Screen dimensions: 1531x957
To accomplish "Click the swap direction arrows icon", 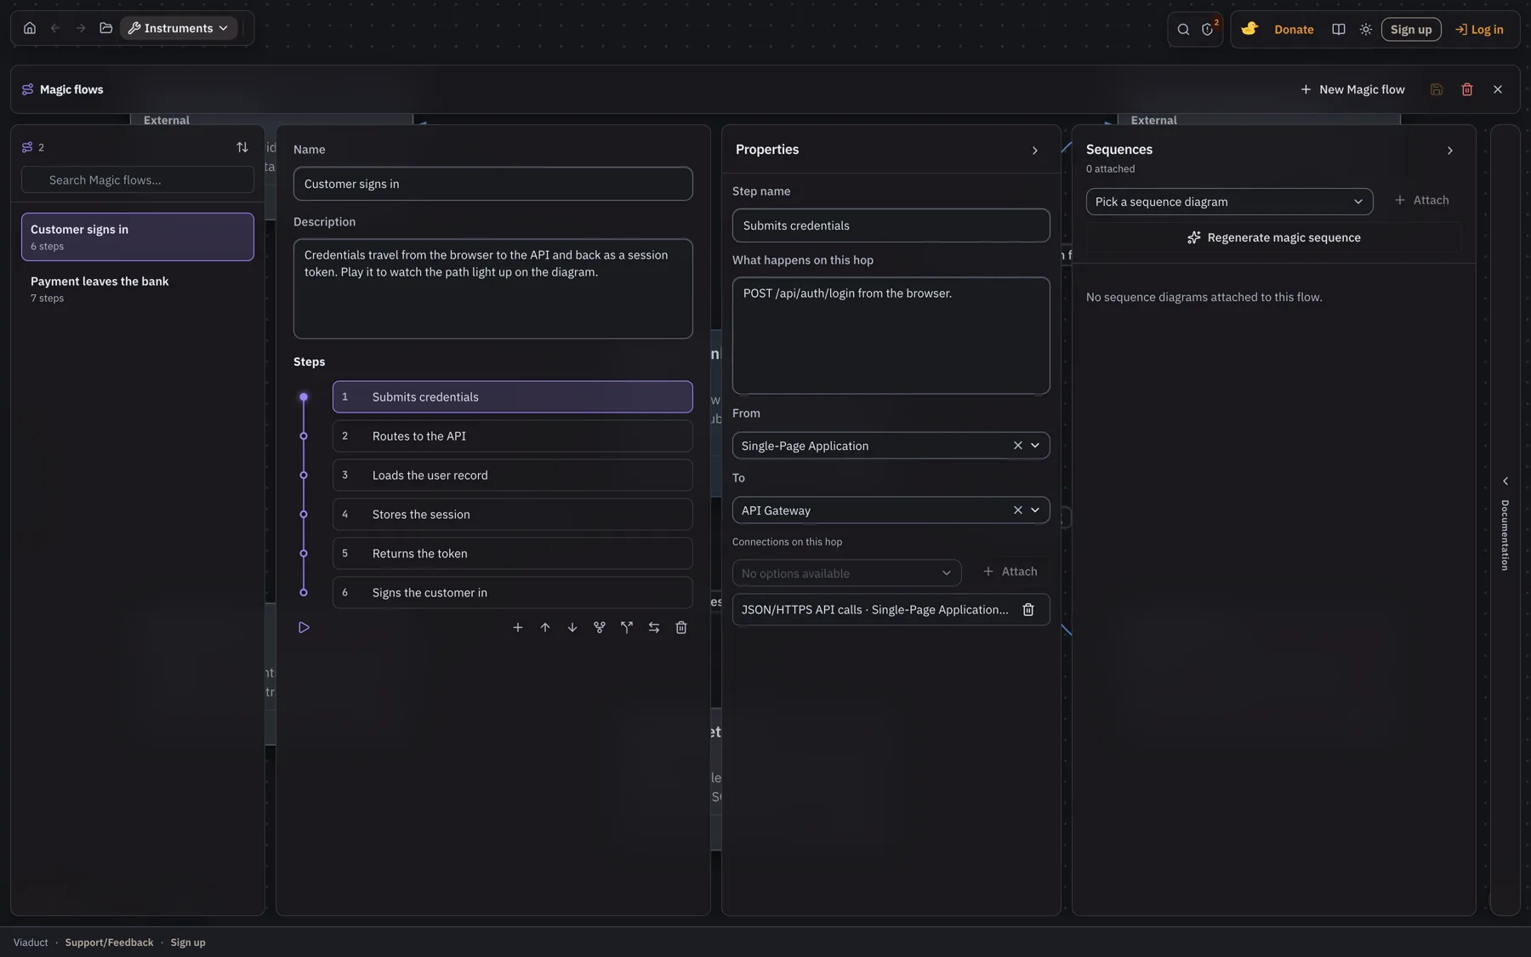I will [x=654, y=627].
